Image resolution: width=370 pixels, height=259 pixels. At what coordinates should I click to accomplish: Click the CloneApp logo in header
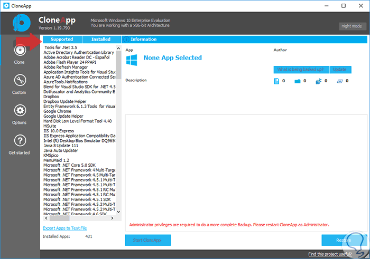click(x=22, y=23)
